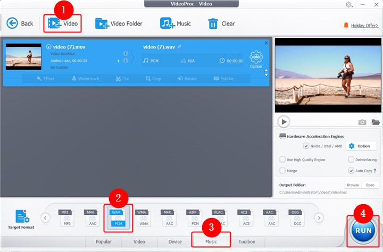Play the preview video

284,122
